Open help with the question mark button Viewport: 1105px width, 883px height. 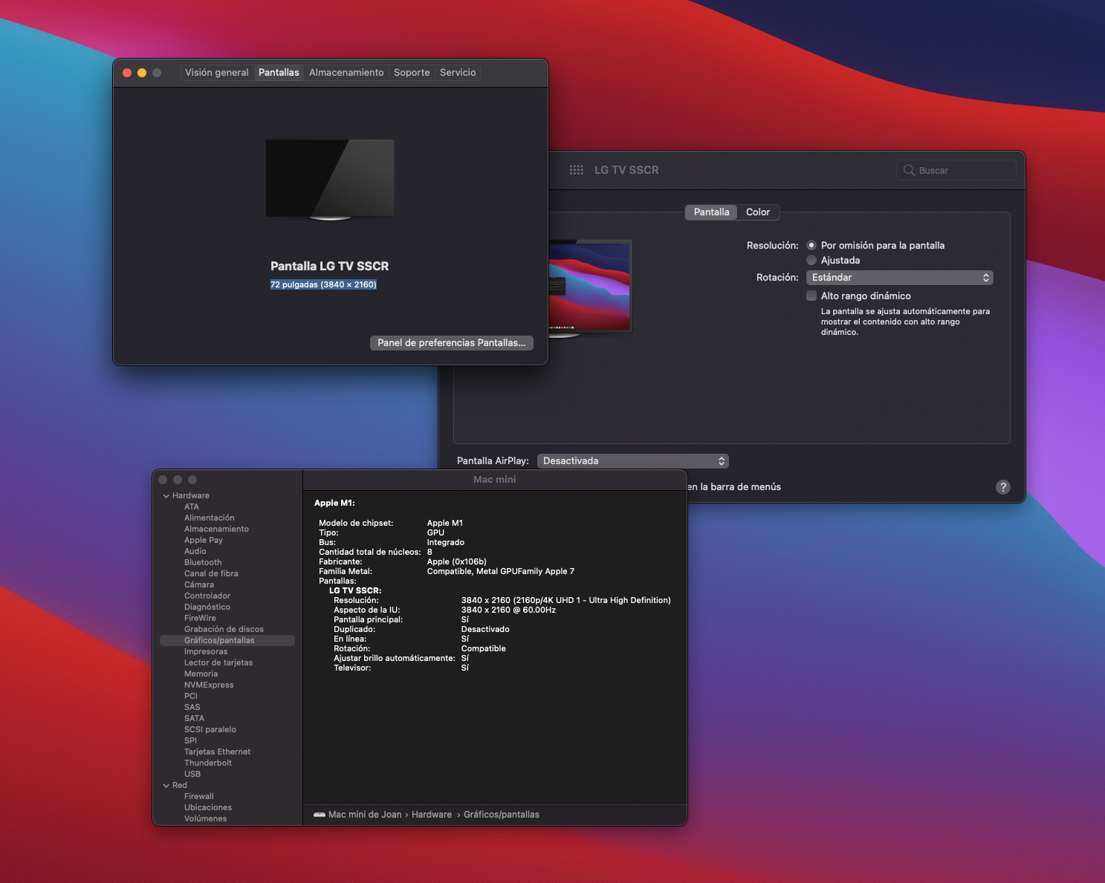(x=1003, y=487)
